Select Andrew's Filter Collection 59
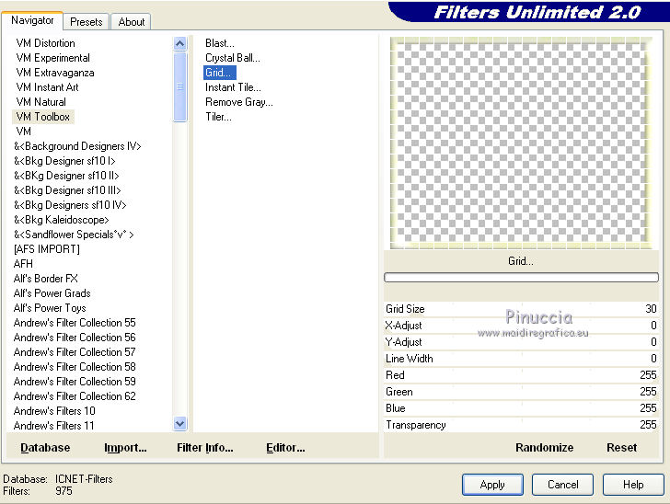Screen dimensions: 670x504 (75, 382)
